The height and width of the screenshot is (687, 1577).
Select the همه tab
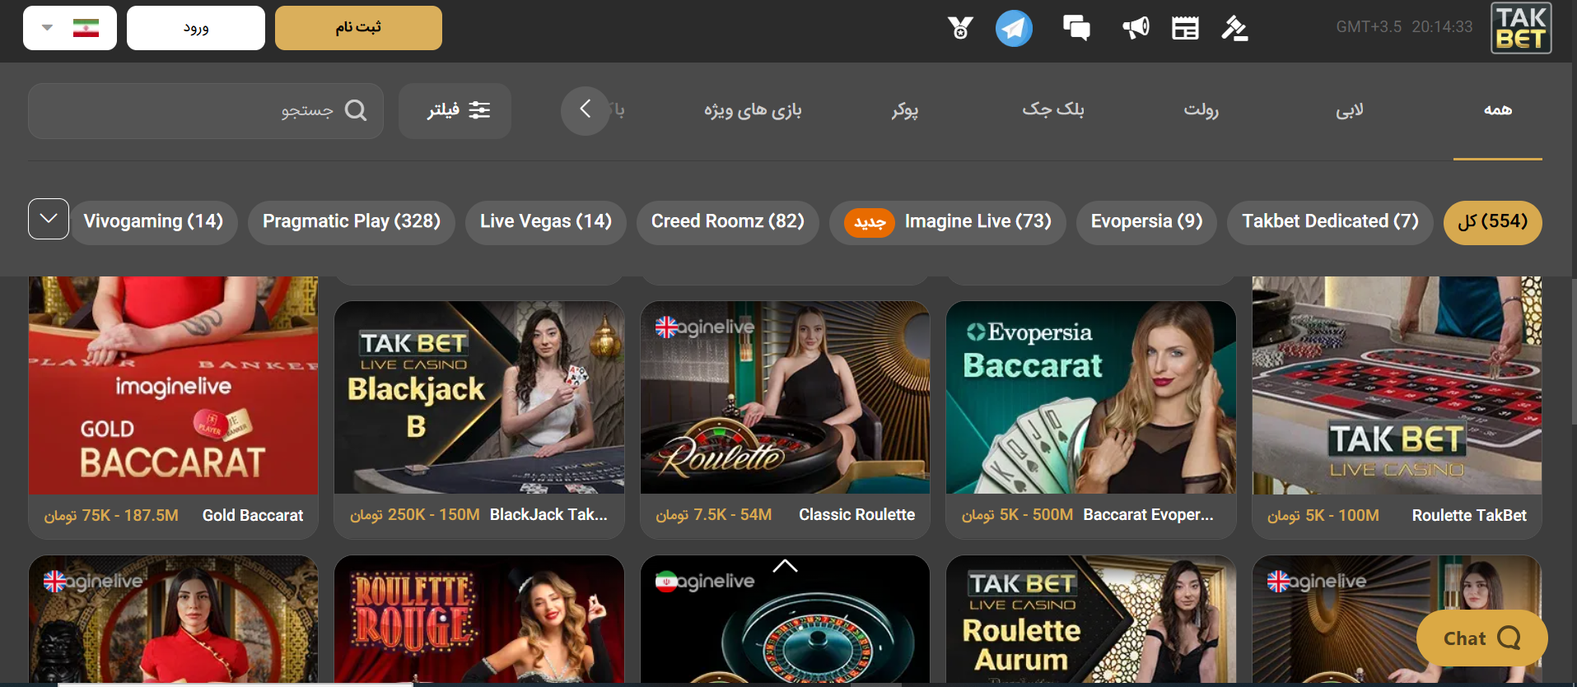click(1498, 110)
